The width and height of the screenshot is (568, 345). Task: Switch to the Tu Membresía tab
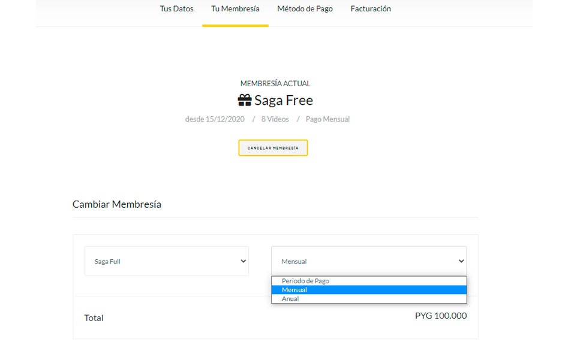[x=235, y=8]
